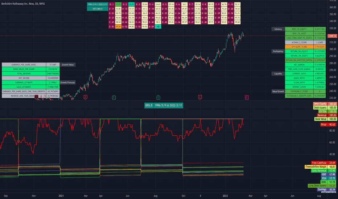
Task: Click the Book Value 100.00 scale label
Action: click(x=326, y=119)
